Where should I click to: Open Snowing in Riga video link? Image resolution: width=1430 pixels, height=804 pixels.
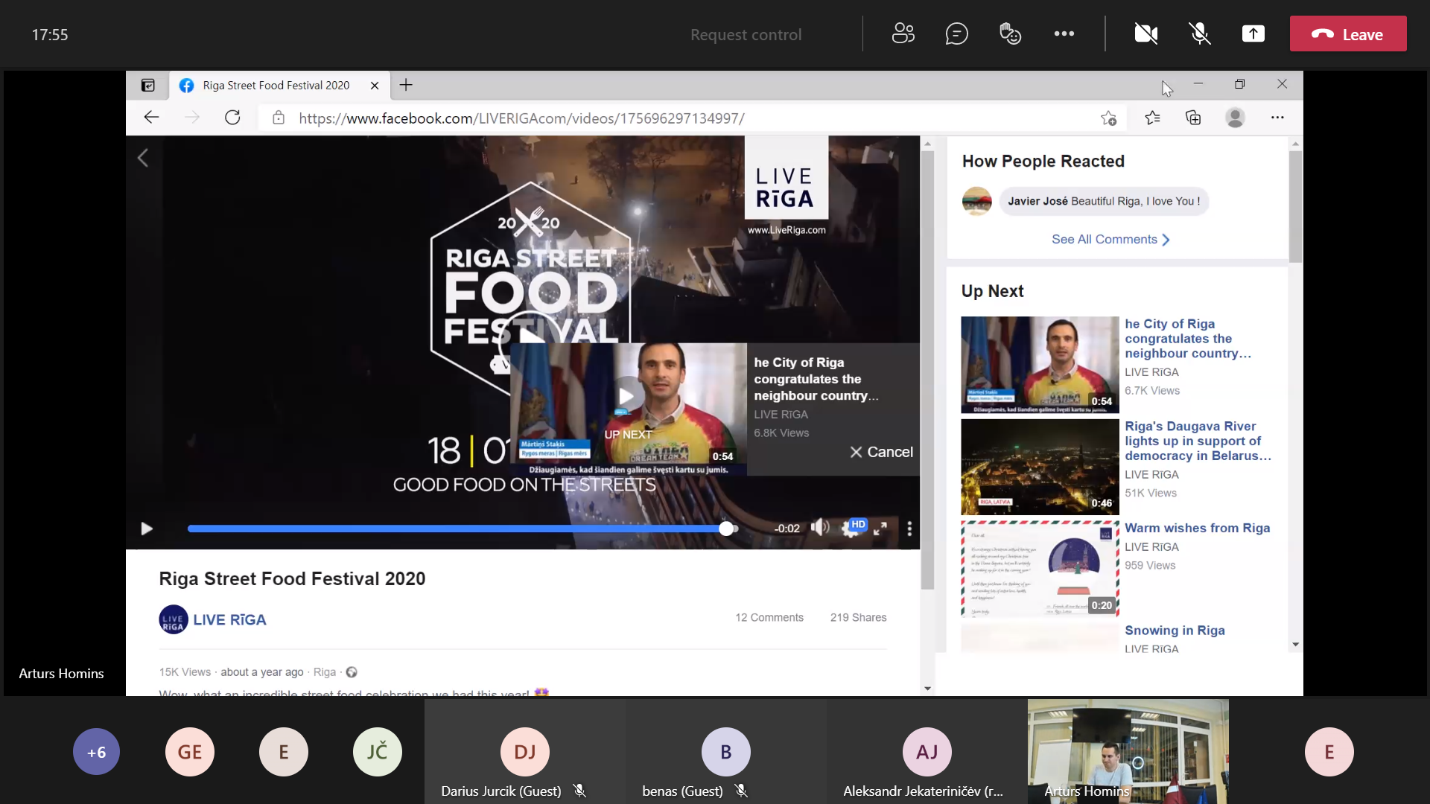(1175, 630)
